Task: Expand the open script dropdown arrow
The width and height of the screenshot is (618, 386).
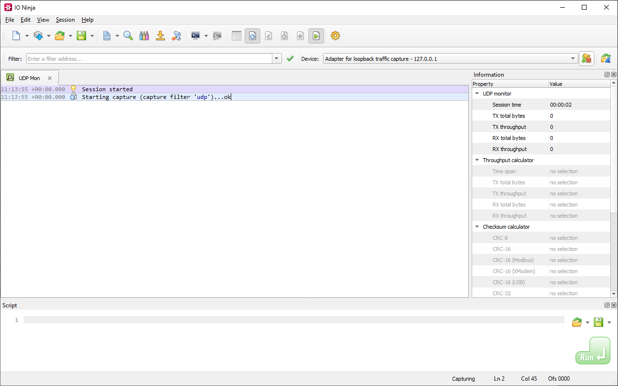Action: pyautogui.click(x=588, y=322)
